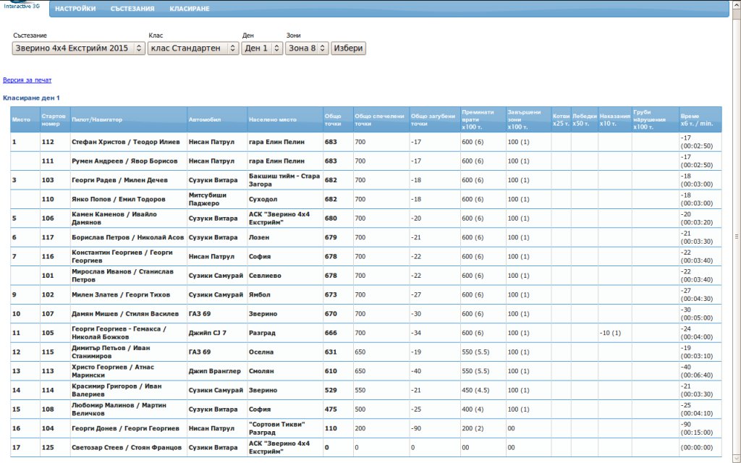The width and height of the screenshot is (741, 463).
Task: Expand the Клас Стандартен class dropdown
Action: point(193,48)
